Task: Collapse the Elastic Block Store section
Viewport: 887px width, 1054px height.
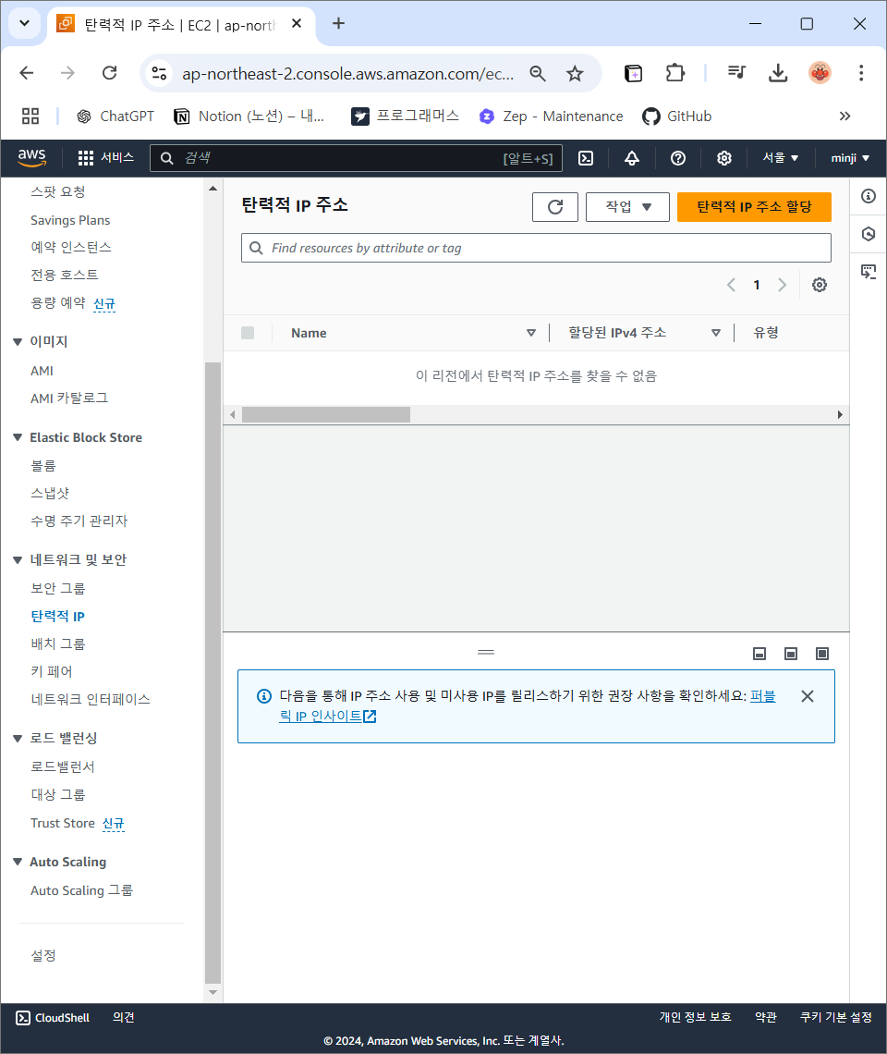Action: [x=18, y=437]
